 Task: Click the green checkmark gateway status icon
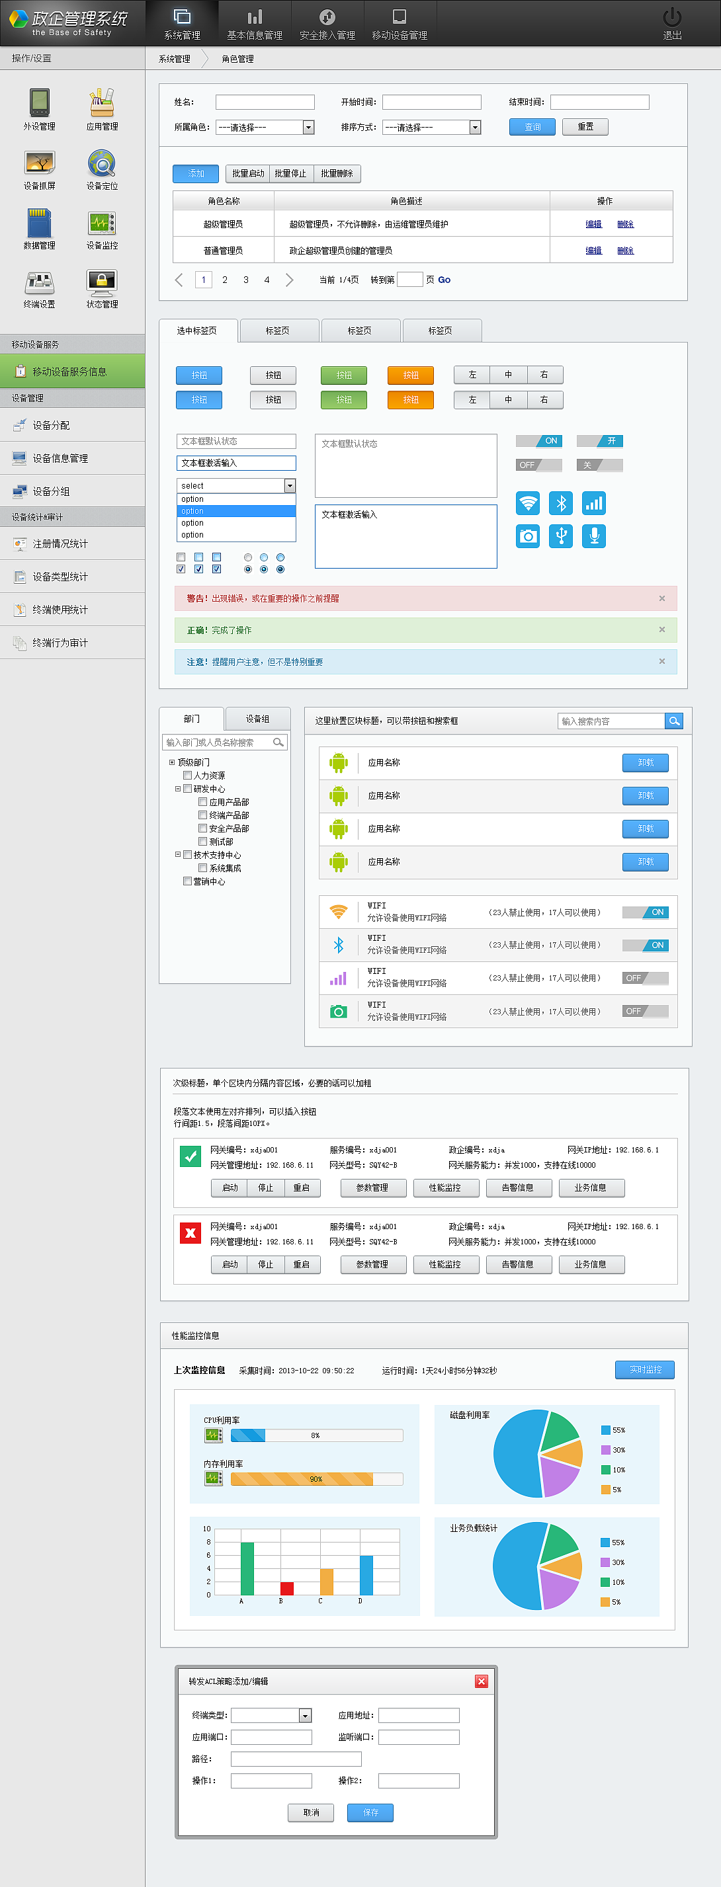pos(191,1156)
